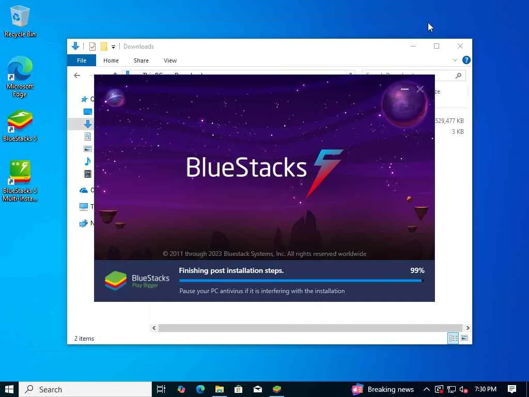Select Quick access star in navigation pane
Screen dimensions: 529x397
84,99
